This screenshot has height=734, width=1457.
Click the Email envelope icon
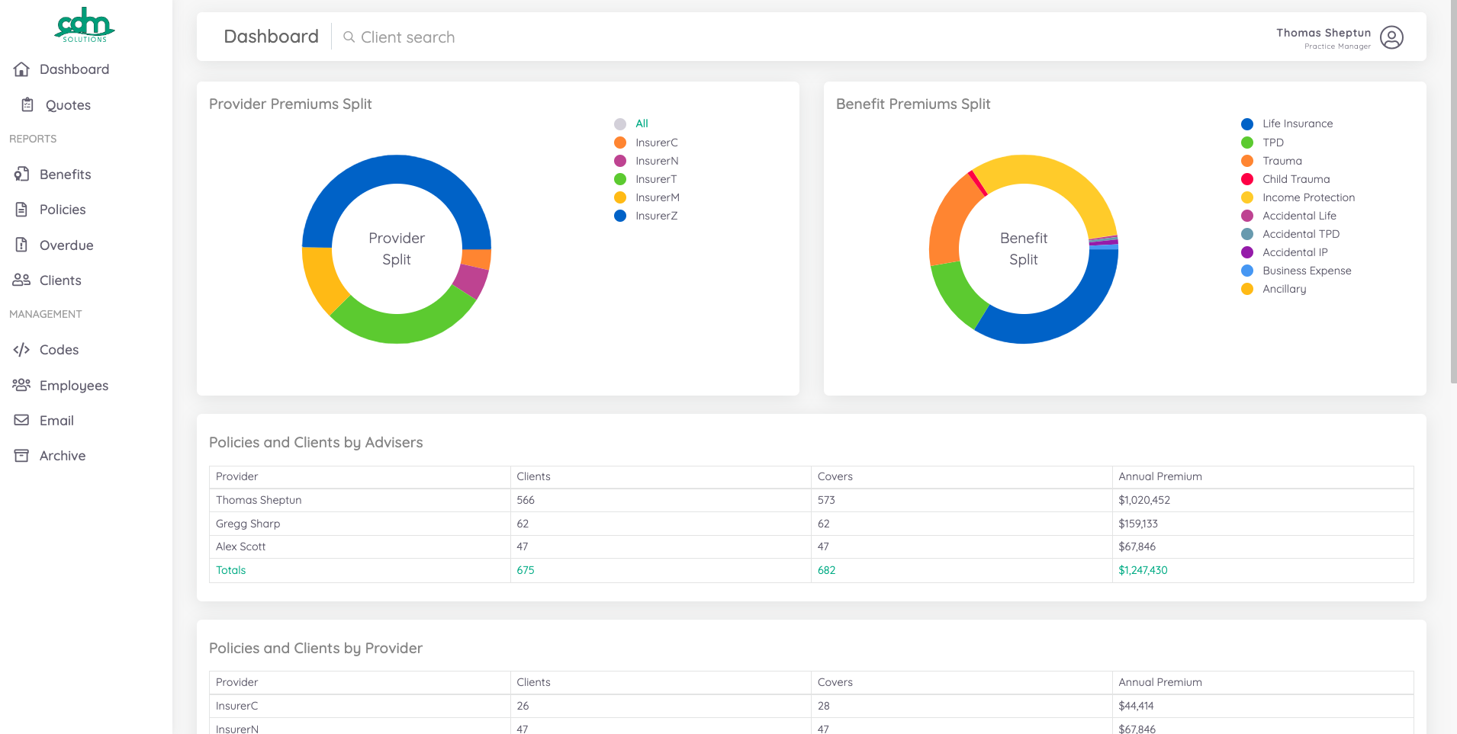coord(21,421)
